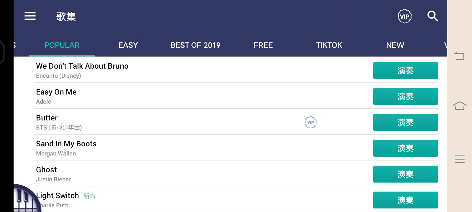Tap the VIP badge in the header

(x=404, y=16)
